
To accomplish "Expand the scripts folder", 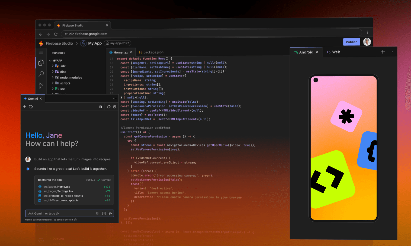I will 53,83.
